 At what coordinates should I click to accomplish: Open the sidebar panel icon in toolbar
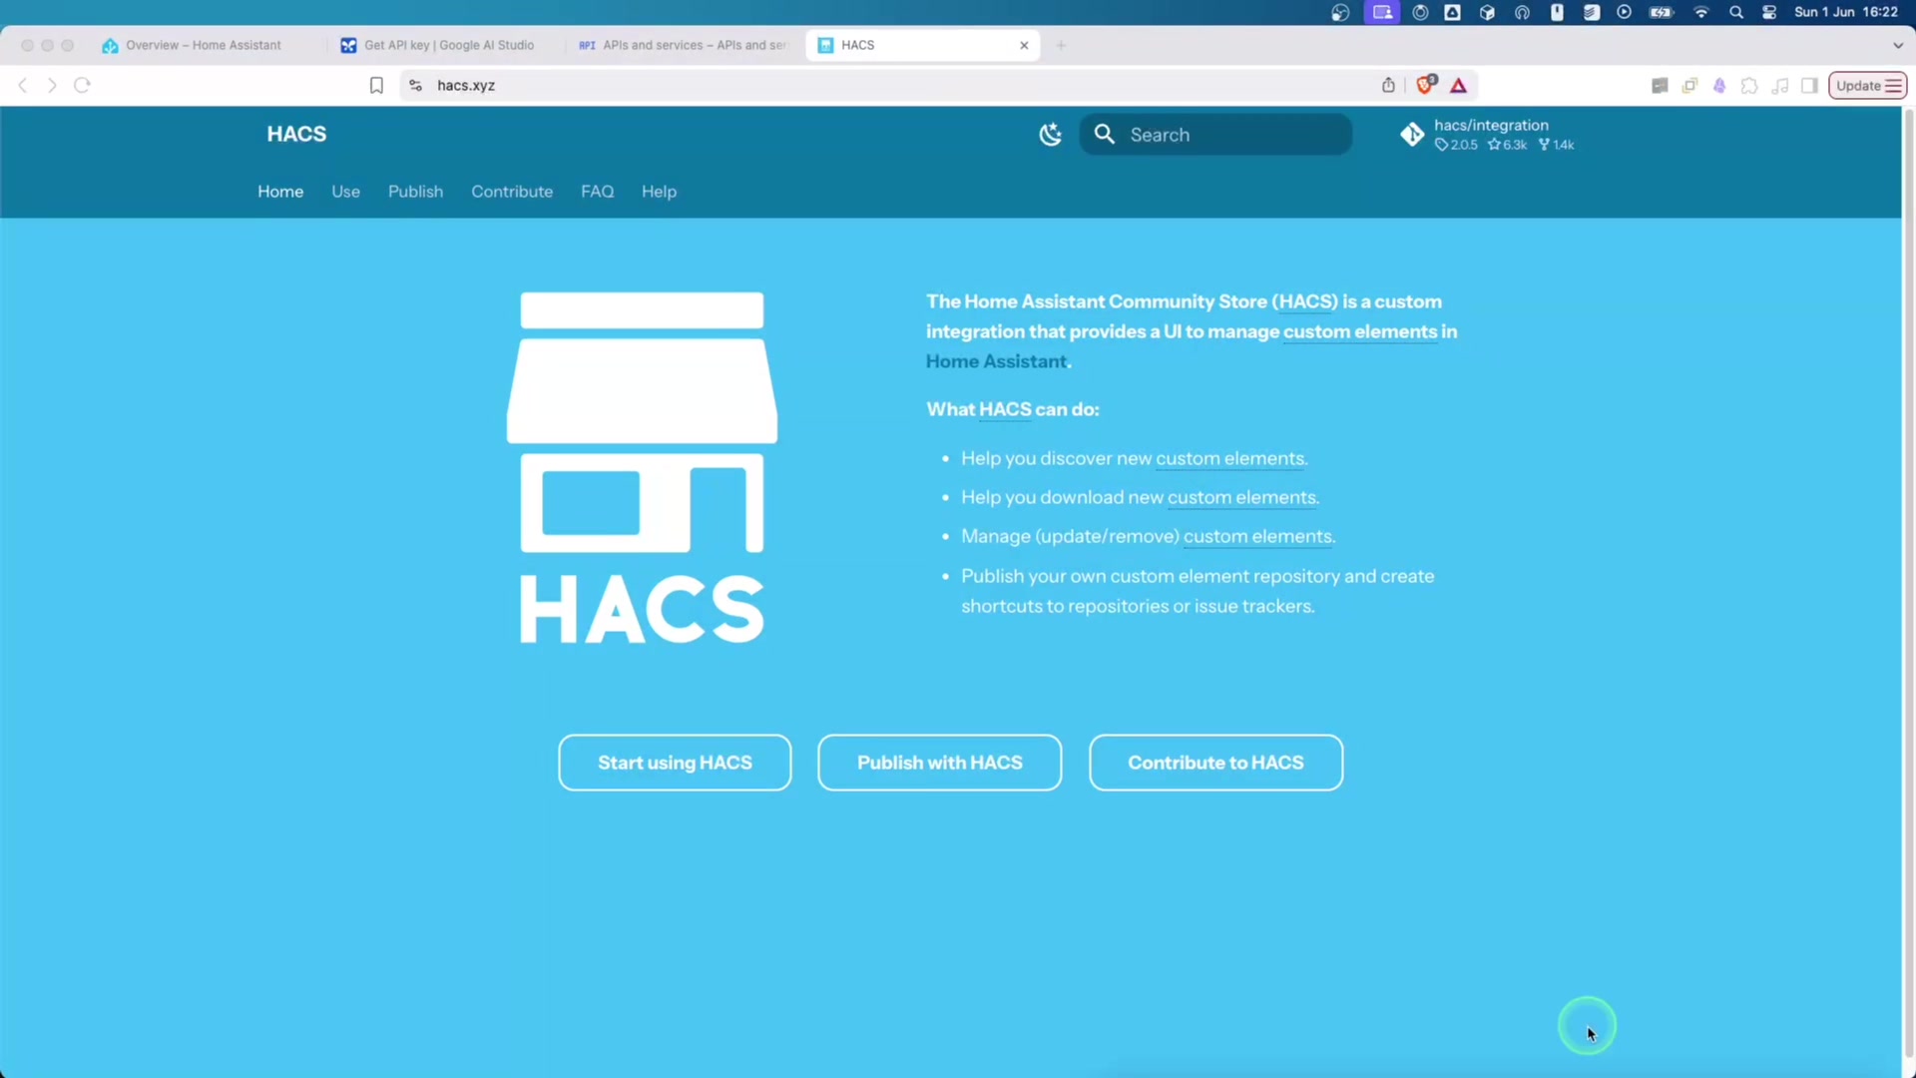pyautogui.click(x=1809, y=86)
